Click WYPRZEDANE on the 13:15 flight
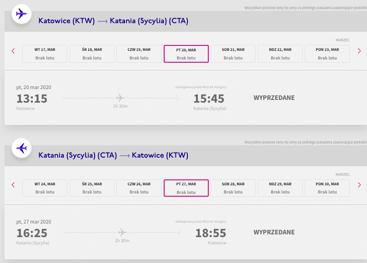Image resolution: width=367 pixels, height=263 pixels. coord(274,98)
